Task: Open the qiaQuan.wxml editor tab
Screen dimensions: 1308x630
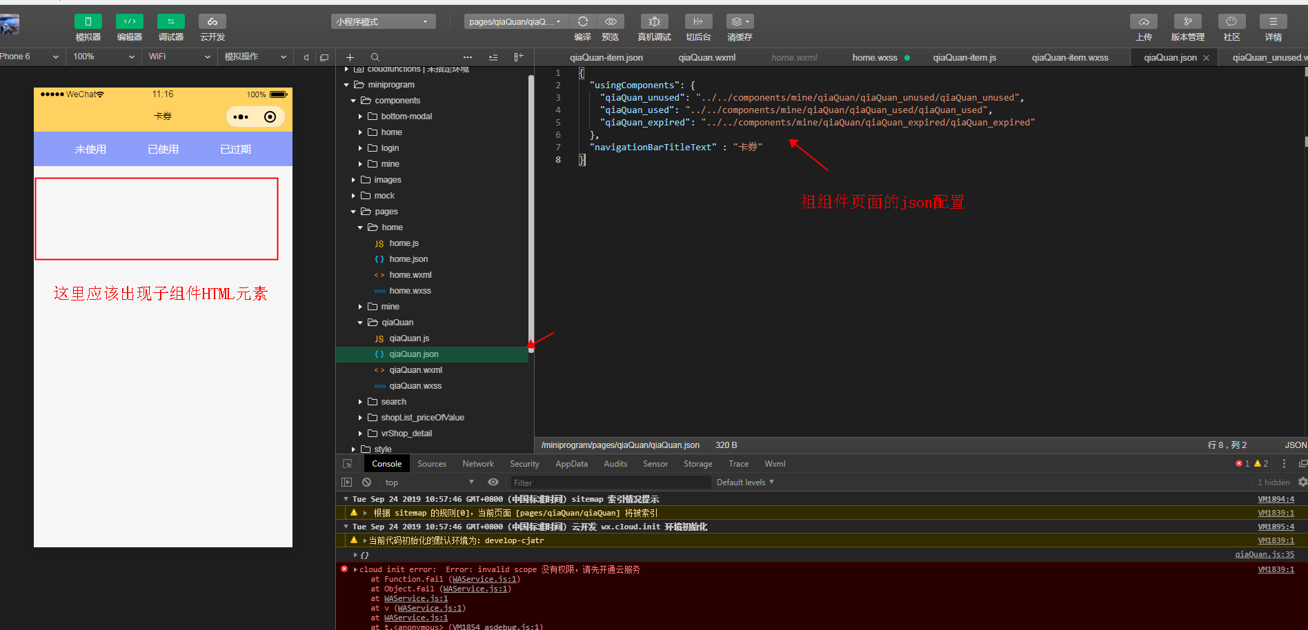Action: 706,58
